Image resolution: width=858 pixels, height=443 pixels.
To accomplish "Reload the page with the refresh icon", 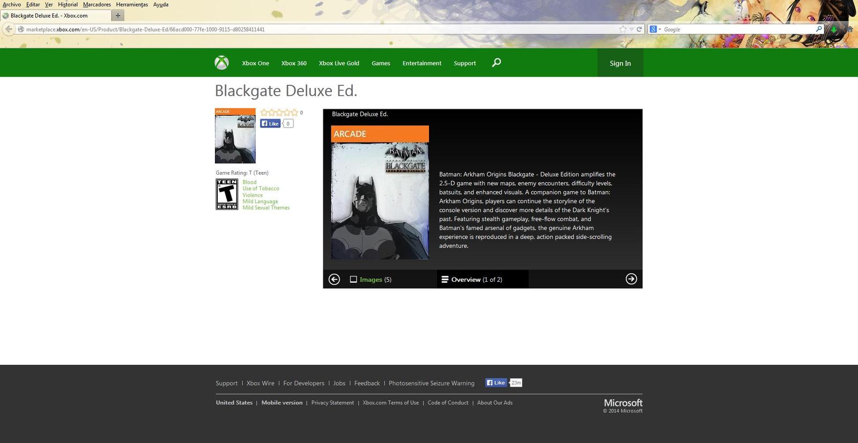I will [639, 29].
